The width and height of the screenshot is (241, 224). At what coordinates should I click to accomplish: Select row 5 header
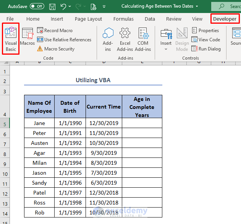(5, 123)
